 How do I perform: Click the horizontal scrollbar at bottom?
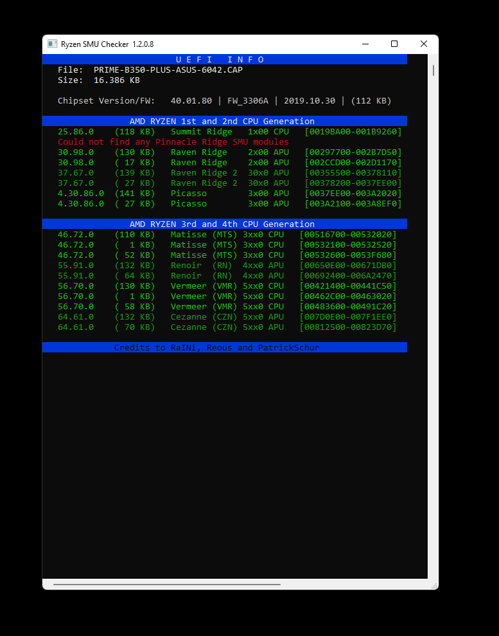coord(167,585)
